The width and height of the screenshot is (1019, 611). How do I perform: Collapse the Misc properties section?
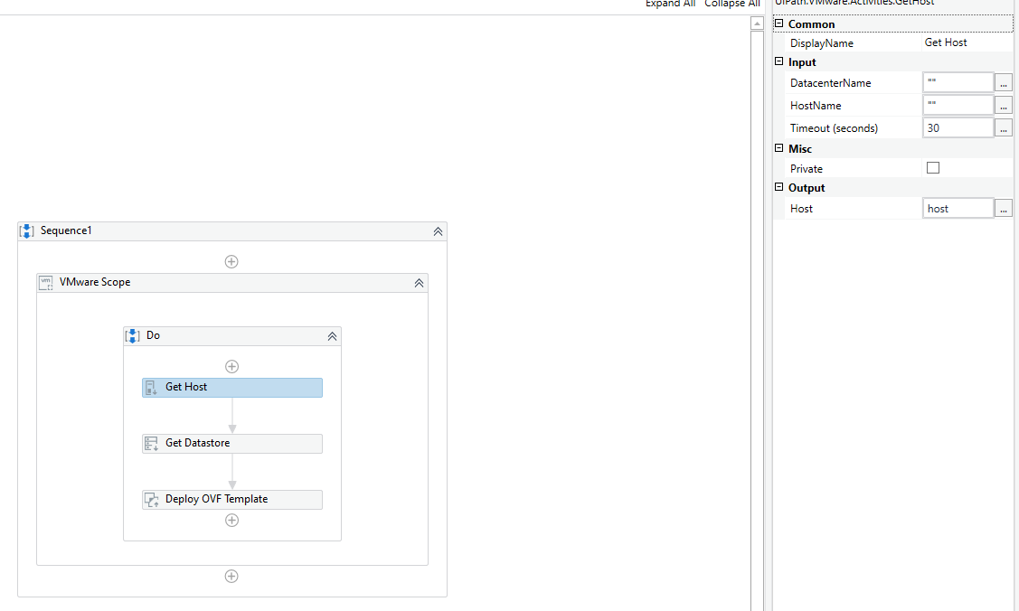pyautogui.click(x=779, y=148)
